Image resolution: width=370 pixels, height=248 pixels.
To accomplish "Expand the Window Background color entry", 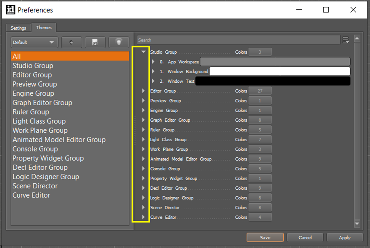I will pyautogui.click(x=153, y=71).
